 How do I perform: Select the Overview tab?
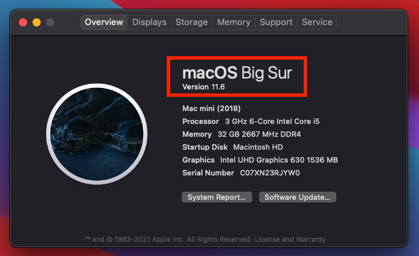point(104,22)
